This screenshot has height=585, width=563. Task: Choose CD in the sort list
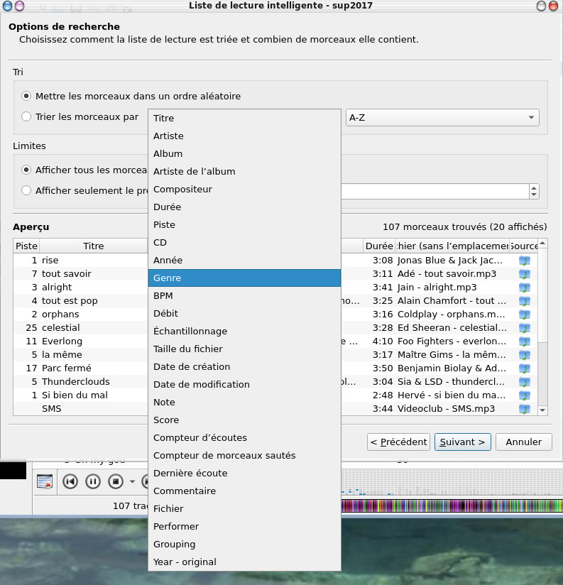244,242
